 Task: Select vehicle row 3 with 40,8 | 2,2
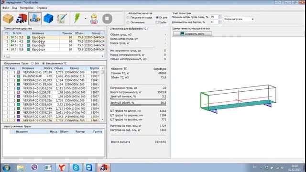point(54,45)
